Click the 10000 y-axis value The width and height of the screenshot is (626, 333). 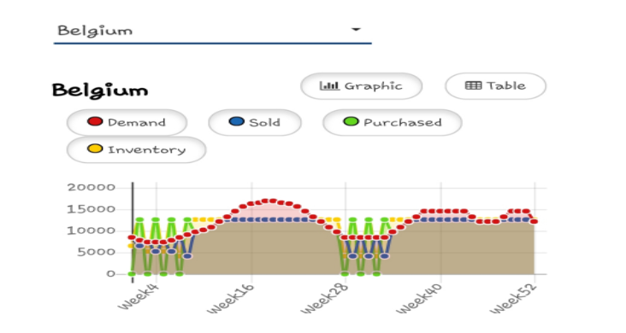92,231
